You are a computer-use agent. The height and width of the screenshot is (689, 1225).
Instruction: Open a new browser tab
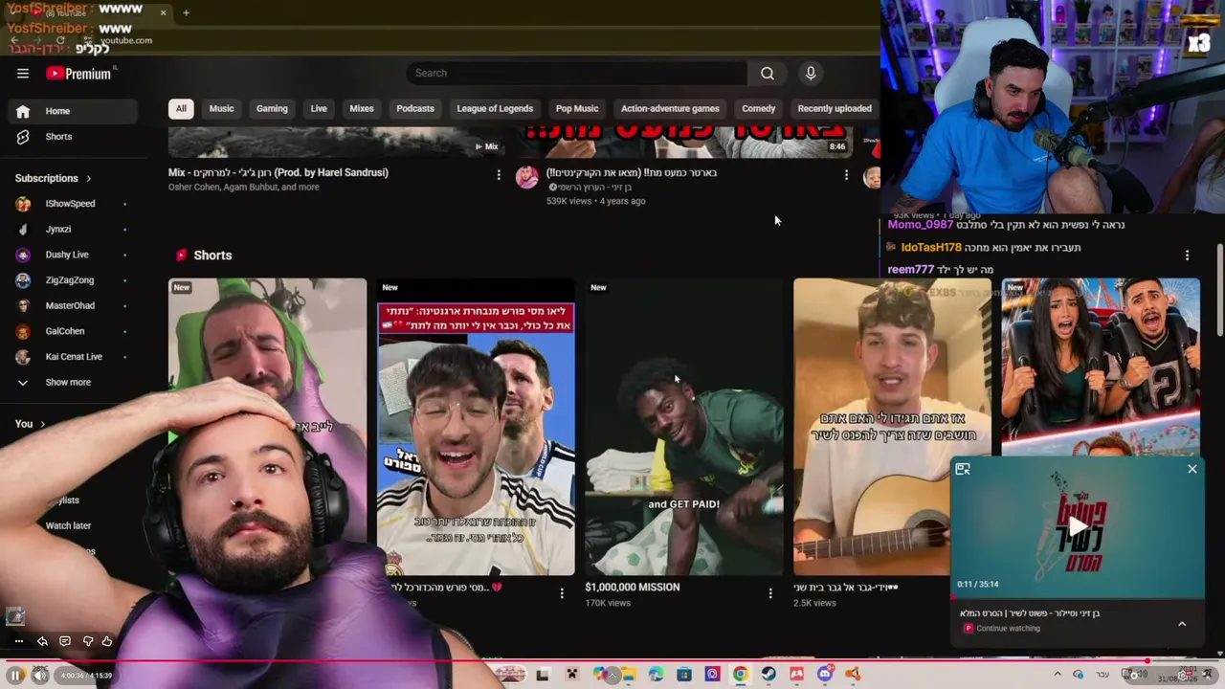[x=186, y=13]
